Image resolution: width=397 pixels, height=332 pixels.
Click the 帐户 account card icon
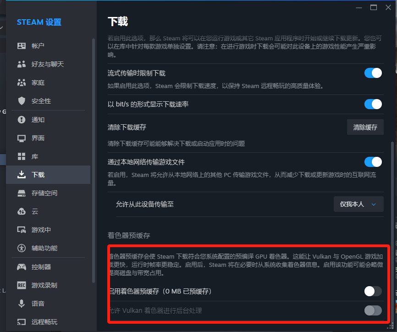[22, 46]
